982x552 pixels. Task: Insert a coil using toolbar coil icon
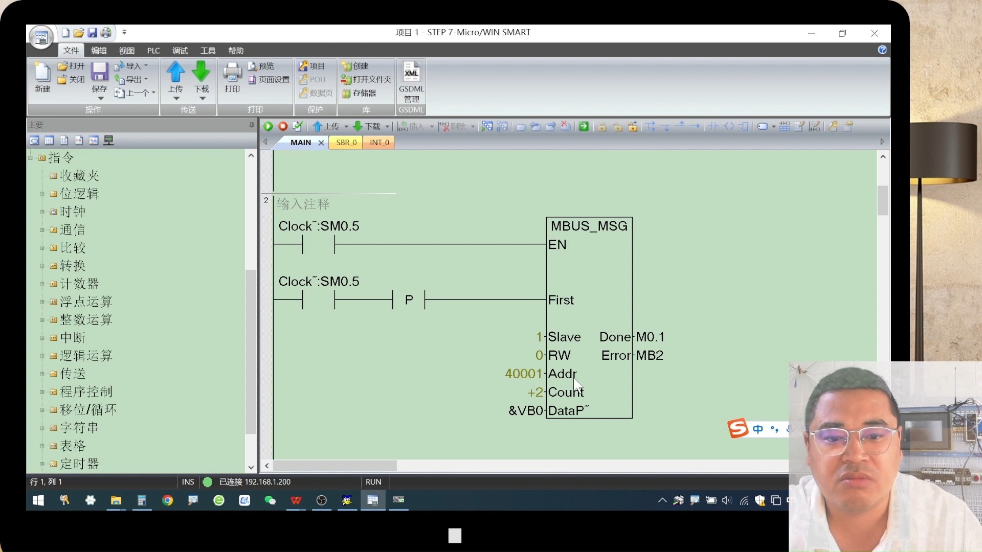tap(729, 126)
